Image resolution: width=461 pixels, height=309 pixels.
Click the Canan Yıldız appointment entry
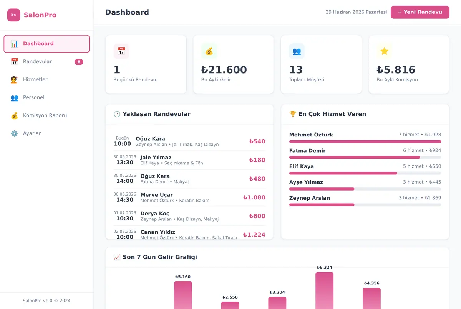pyautogui.click(x=189, y=233)
